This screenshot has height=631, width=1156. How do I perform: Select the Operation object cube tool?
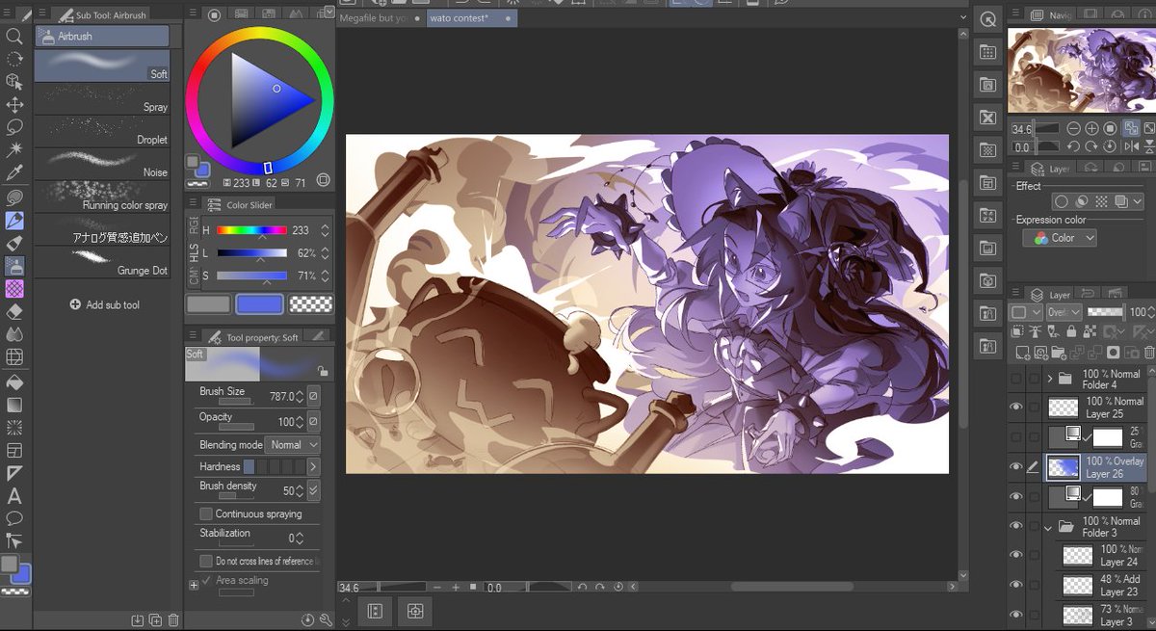(14, 82)
